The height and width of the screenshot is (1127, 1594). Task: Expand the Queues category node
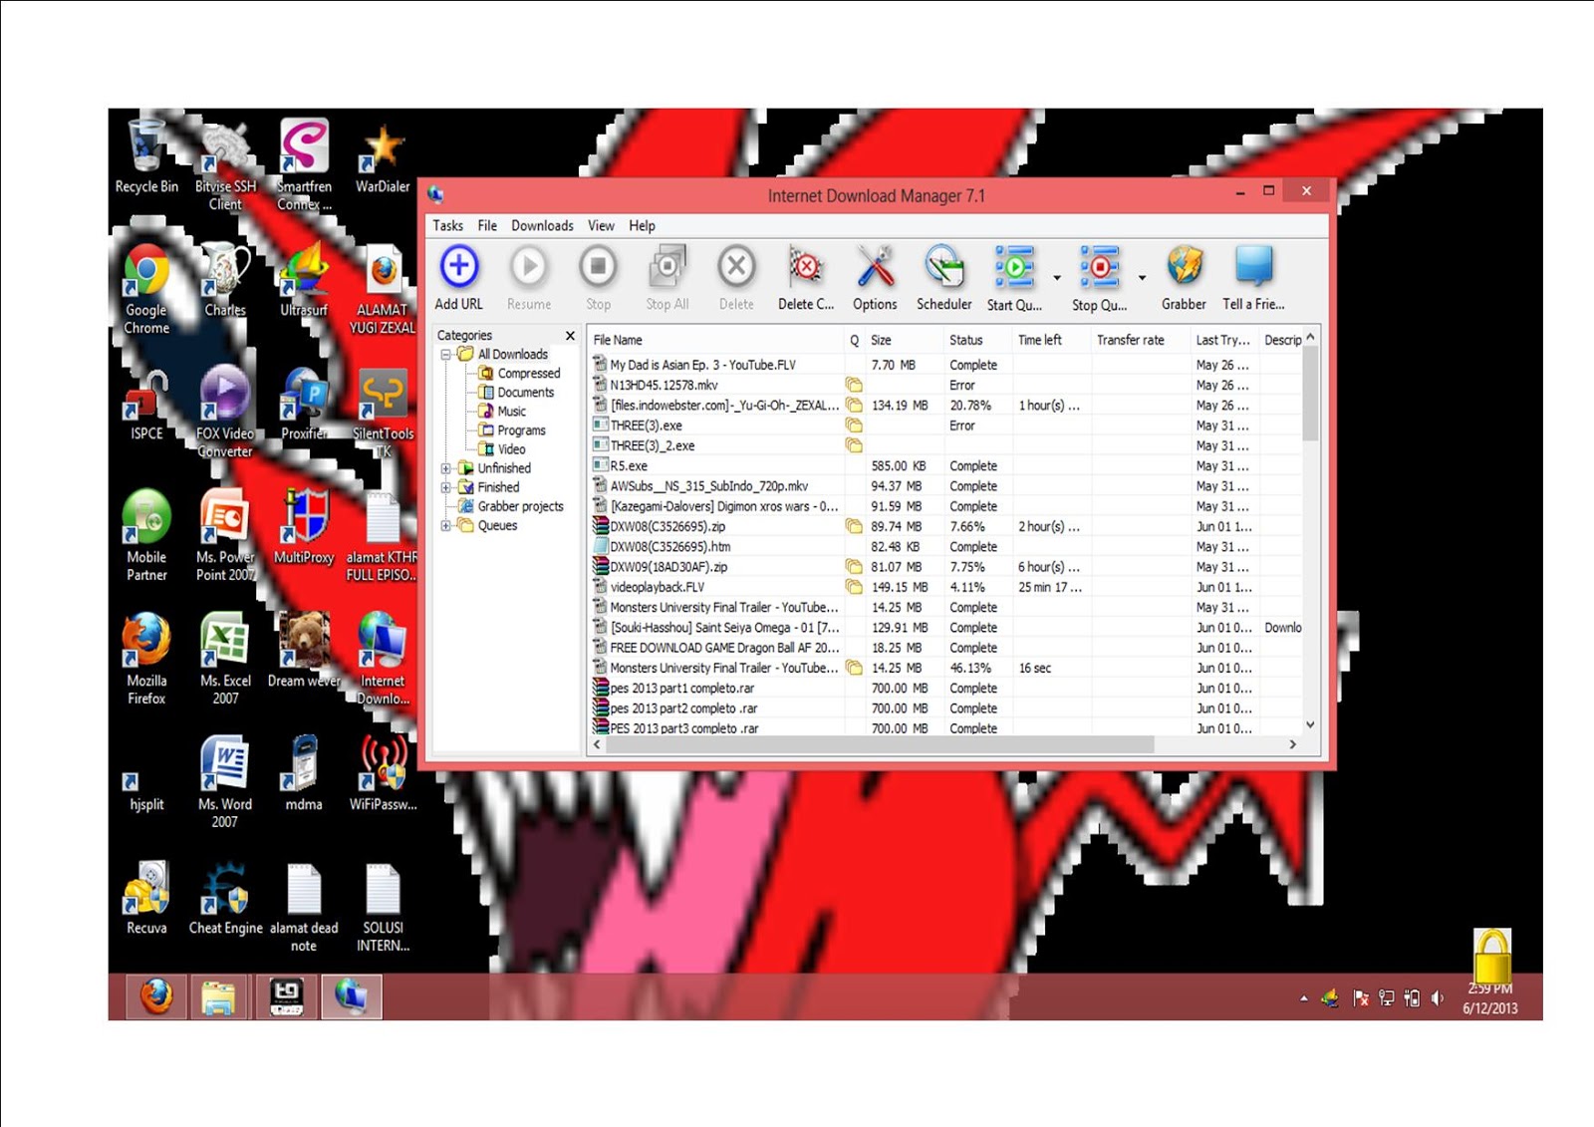tap(445, 525)
